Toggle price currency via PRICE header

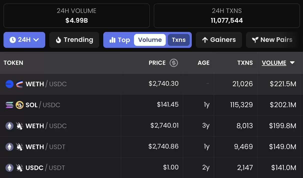point(157,63)
